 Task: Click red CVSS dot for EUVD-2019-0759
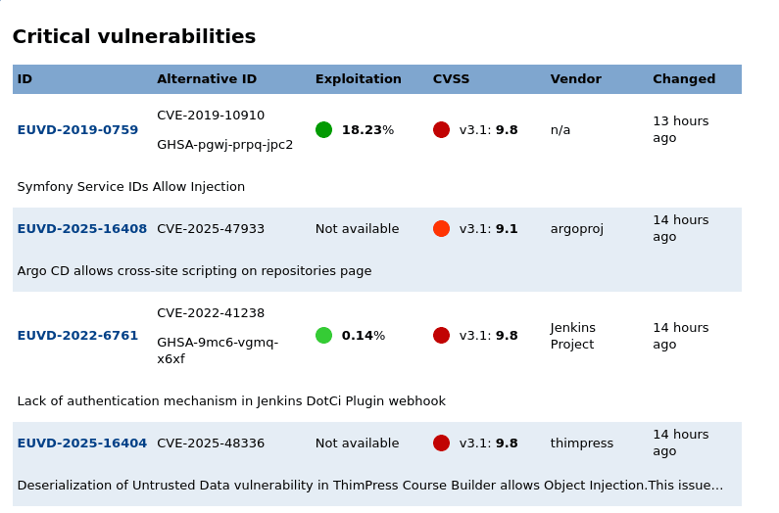coord(441,130)
